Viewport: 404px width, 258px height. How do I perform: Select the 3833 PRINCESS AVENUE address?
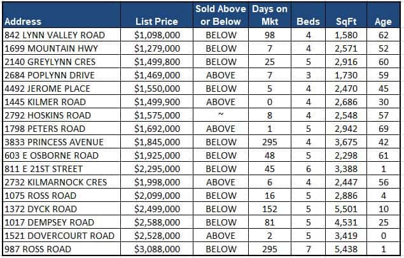point(53,142)
